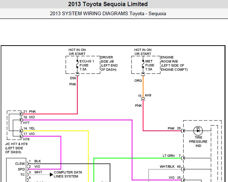Viewport: 228px width, 182px height.
Task: Click the Computer Data Lines System arrow
Action: point(51,174)
